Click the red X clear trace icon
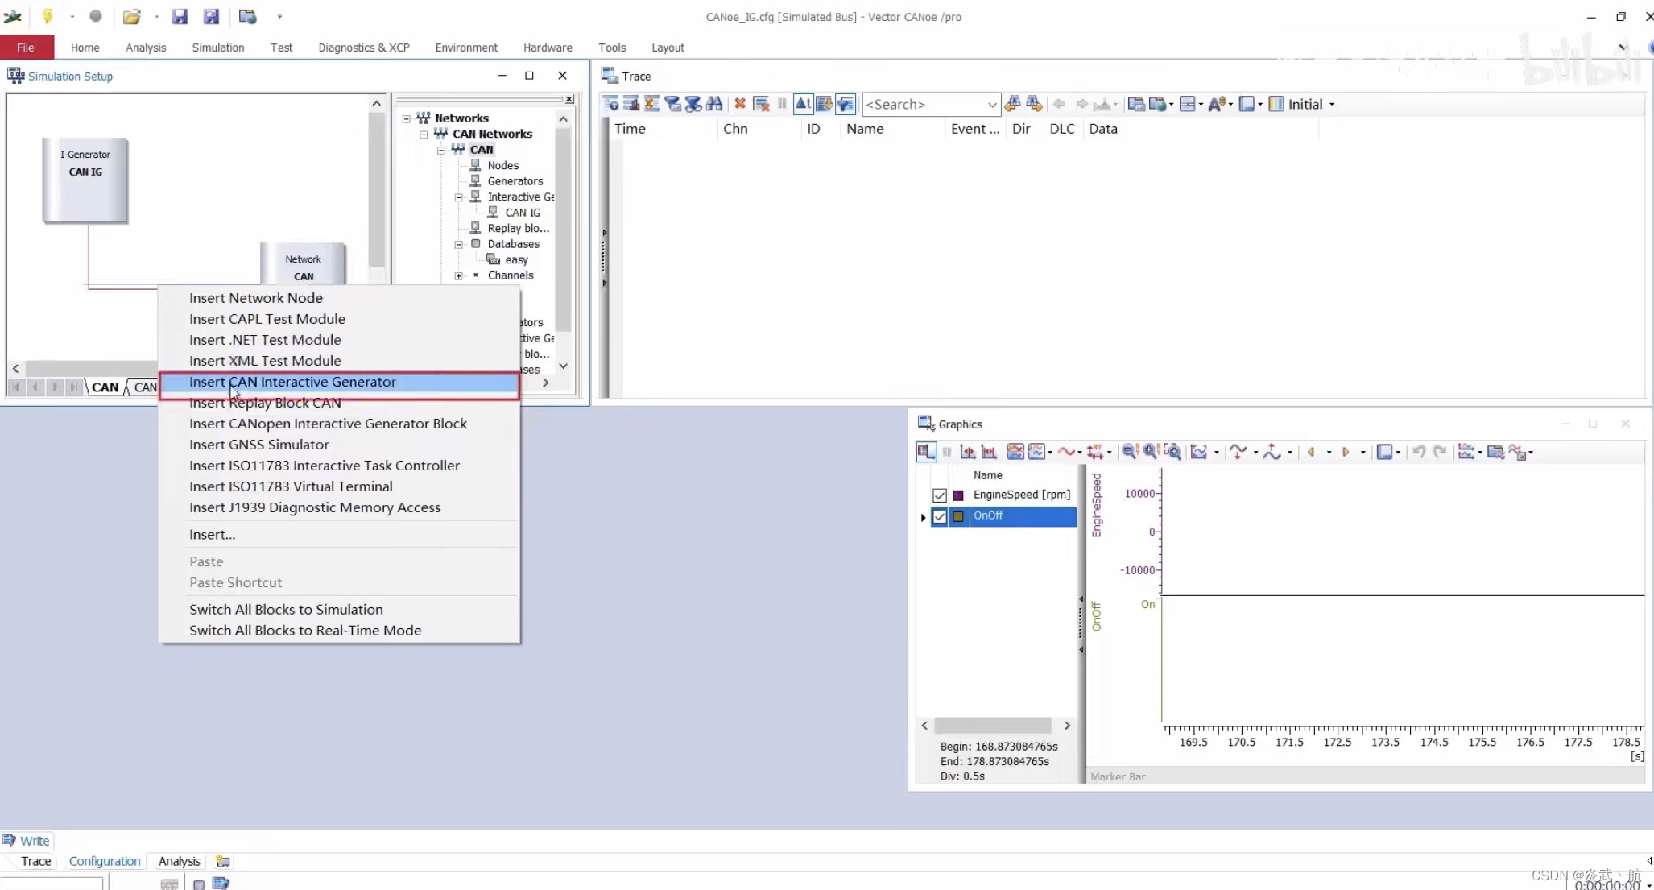1654x890 pixels. (739, 104)
